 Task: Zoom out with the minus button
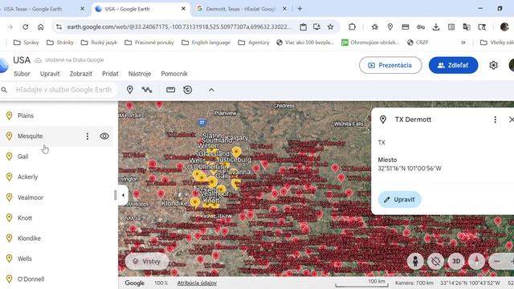(x=497, y=261)
